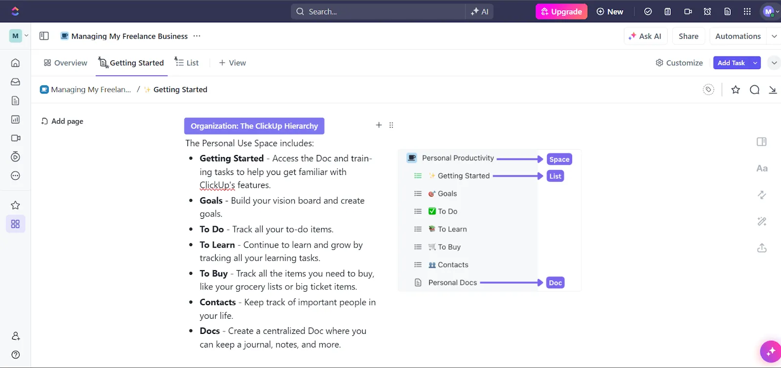Toggle the tags icon near star
Image resolution: width=781 pixels, height=368 pixels.
point(708,90)
